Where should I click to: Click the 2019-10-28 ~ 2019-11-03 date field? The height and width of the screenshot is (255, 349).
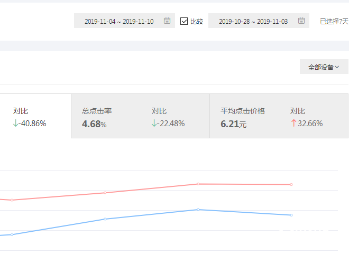point(253,22)
